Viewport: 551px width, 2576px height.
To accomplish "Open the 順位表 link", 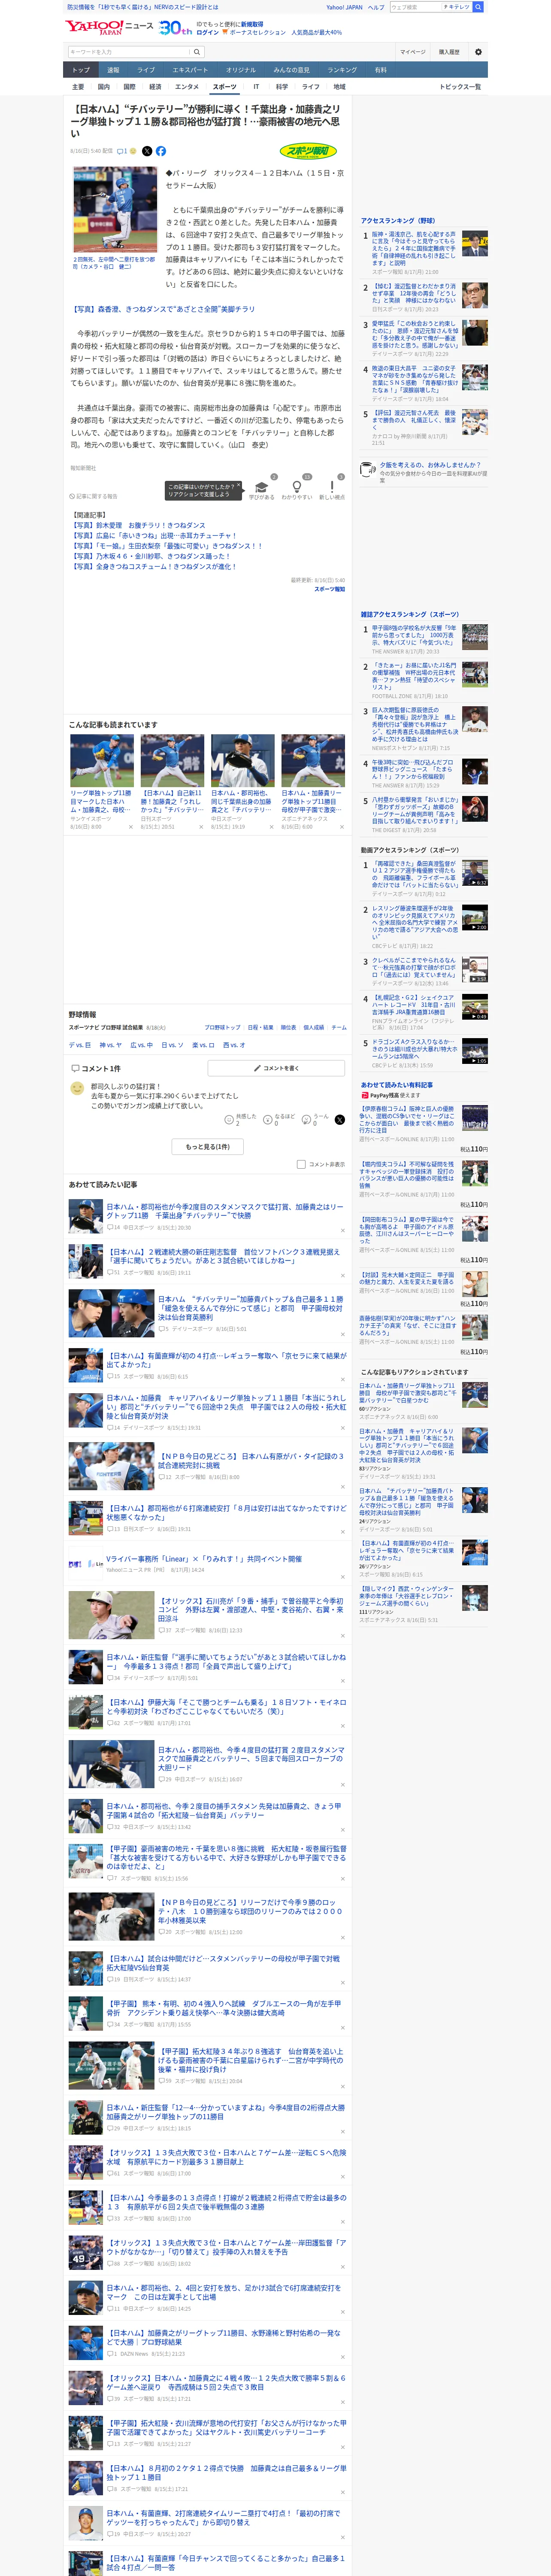I will [x=288, y=1027].
